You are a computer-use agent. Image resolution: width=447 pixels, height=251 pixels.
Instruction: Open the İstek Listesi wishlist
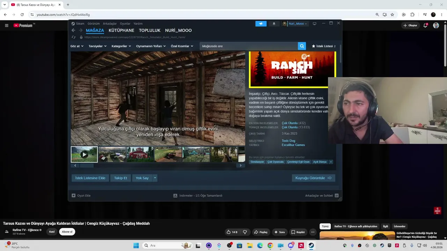(x=324, y=46)
